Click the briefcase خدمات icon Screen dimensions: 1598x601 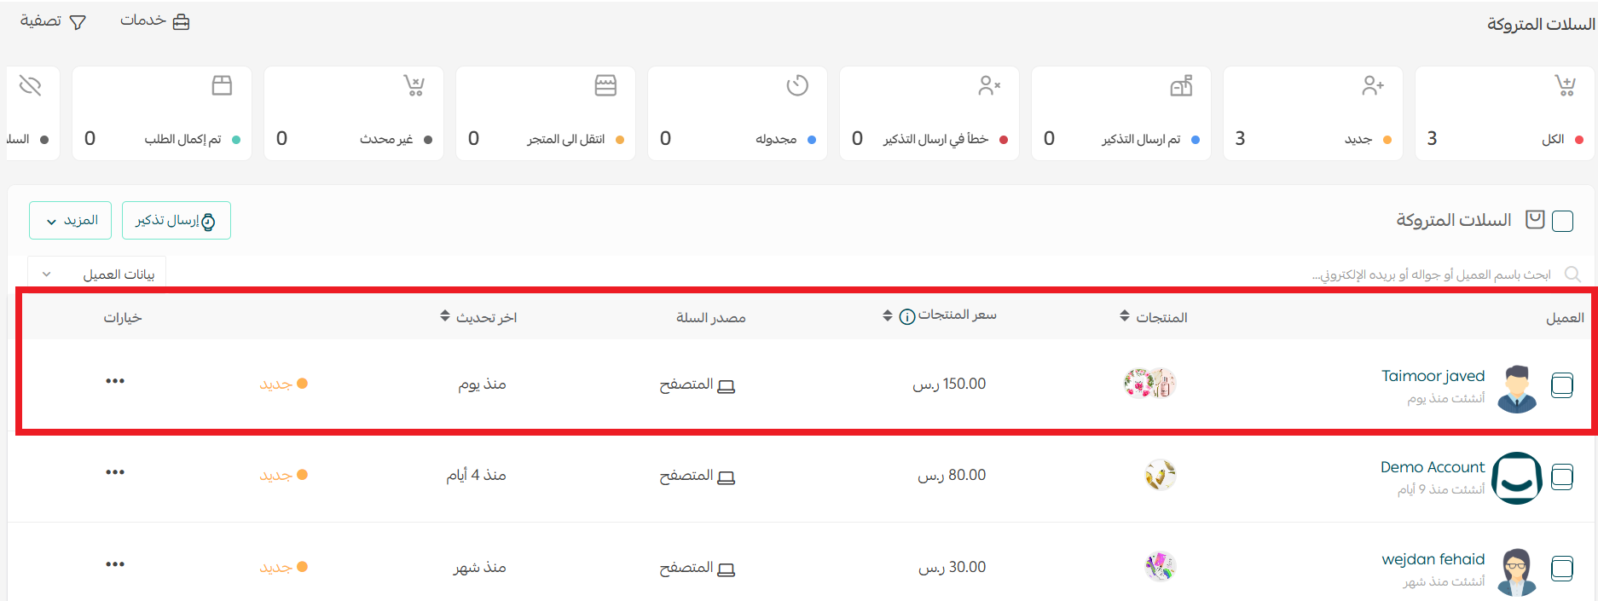tap(181, 22)
